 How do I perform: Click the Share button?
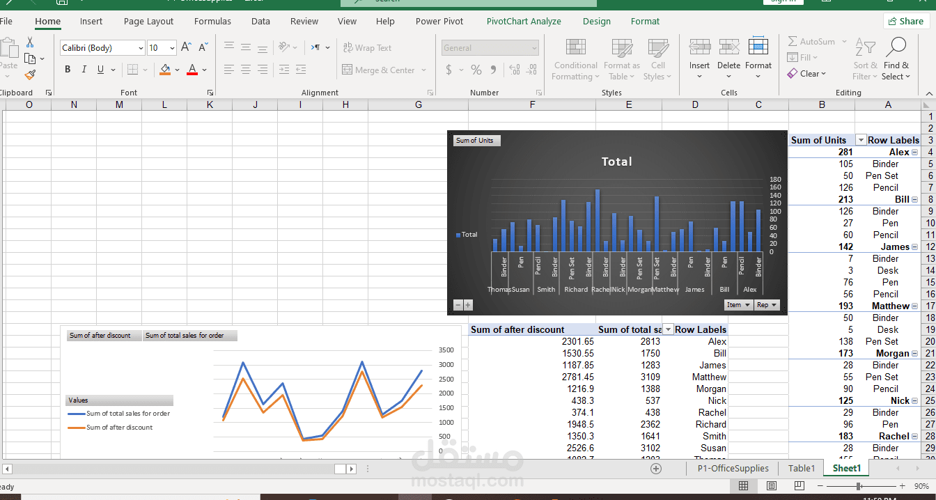pos(906,22)
